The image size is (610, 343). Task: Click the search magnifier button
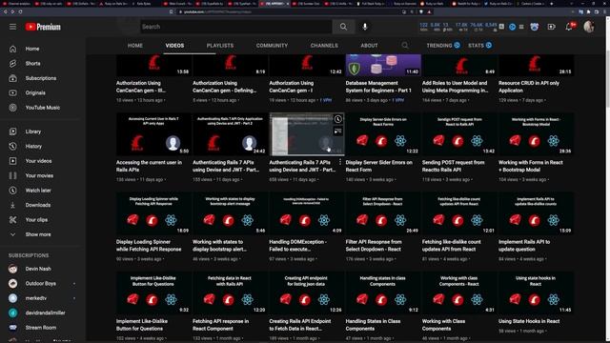pos(343,27)
